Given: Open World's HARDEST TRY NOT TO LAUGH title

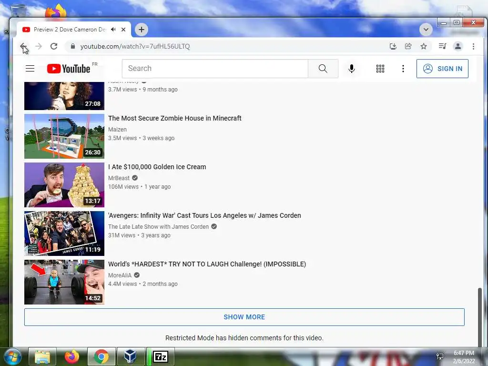Looking at the screenshot, I should (x=207, y=264).
